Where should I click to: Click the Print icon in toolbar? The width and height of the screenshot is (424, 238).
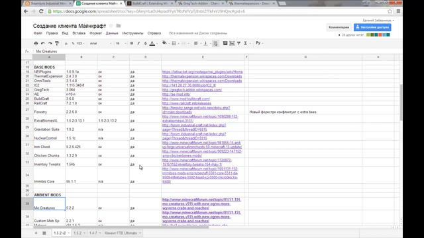pyautogui.click(x=36, y=43)
